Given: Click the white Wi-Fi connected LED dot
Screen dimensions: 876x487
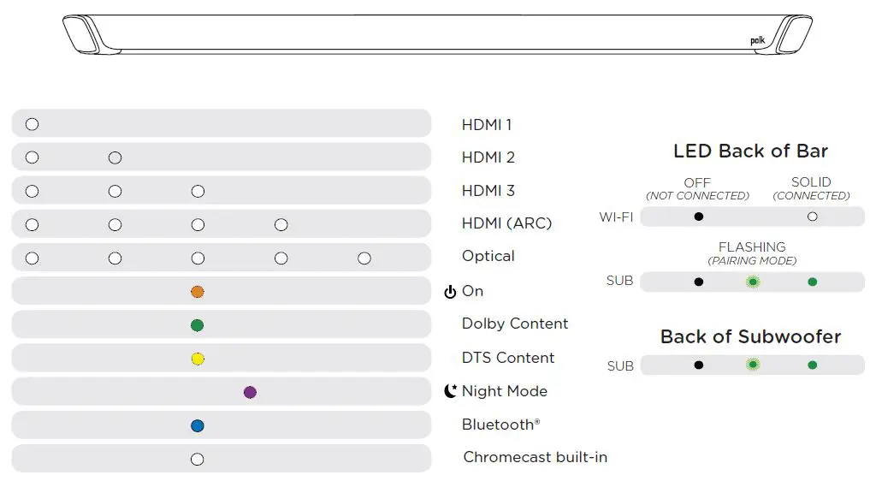Looking at the screenshot, I should pyautogui.click(x=812, y=217).
